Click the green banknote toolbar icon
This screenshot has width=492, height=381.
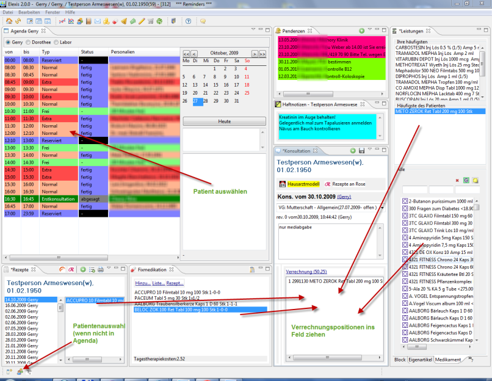tap(132, 21)
